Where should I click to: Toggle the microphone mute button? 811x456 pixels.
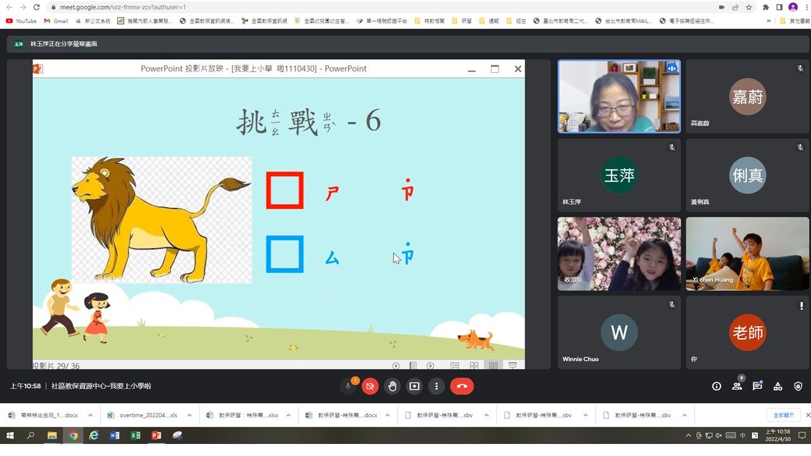coord(348,386)
